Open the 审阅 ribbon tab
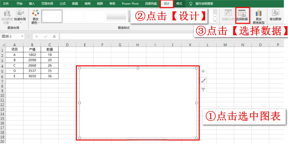This screenshot has height=145, width=288. [87, 4]
